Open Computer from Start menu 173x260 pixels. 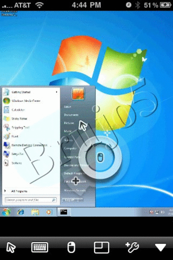click(x=70, y=148)
